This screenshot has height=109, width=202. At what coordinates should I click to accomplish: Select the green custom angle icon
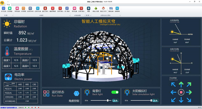click(x=96, y=9)
